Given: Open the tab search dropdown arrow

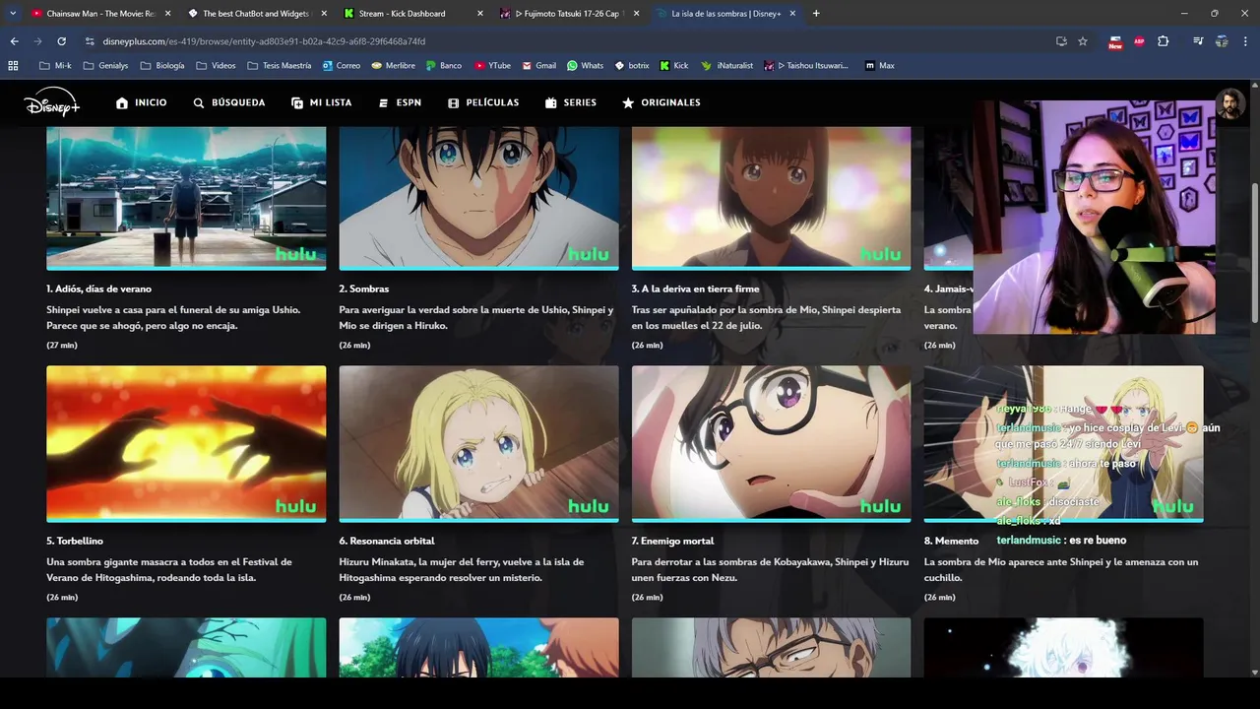Looking at the screenshot, I should point(12,14).
